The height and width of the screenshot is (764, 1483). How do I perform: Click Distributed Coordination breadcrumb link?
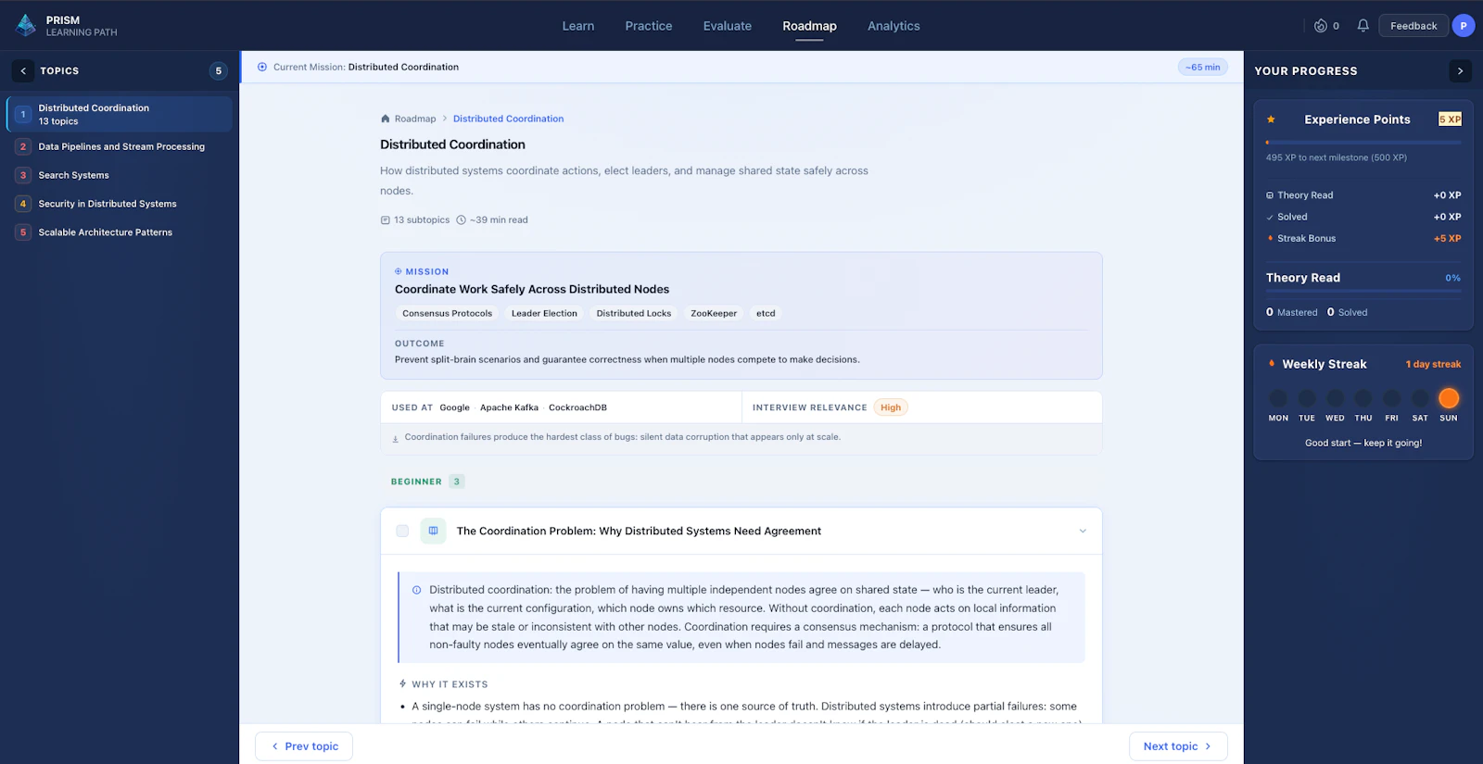coord(508,119)
